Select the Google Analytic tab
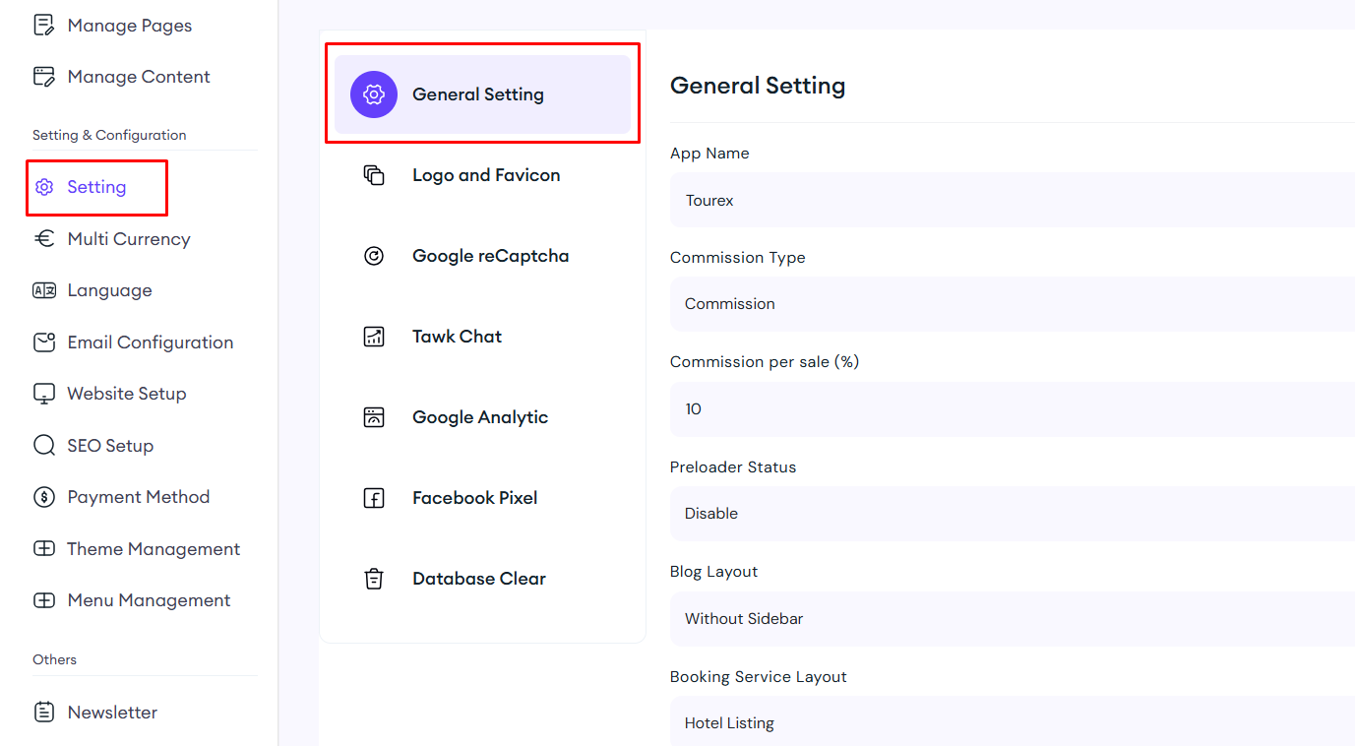This screenshot has width=1355, height=746. (x=480, y=417)
